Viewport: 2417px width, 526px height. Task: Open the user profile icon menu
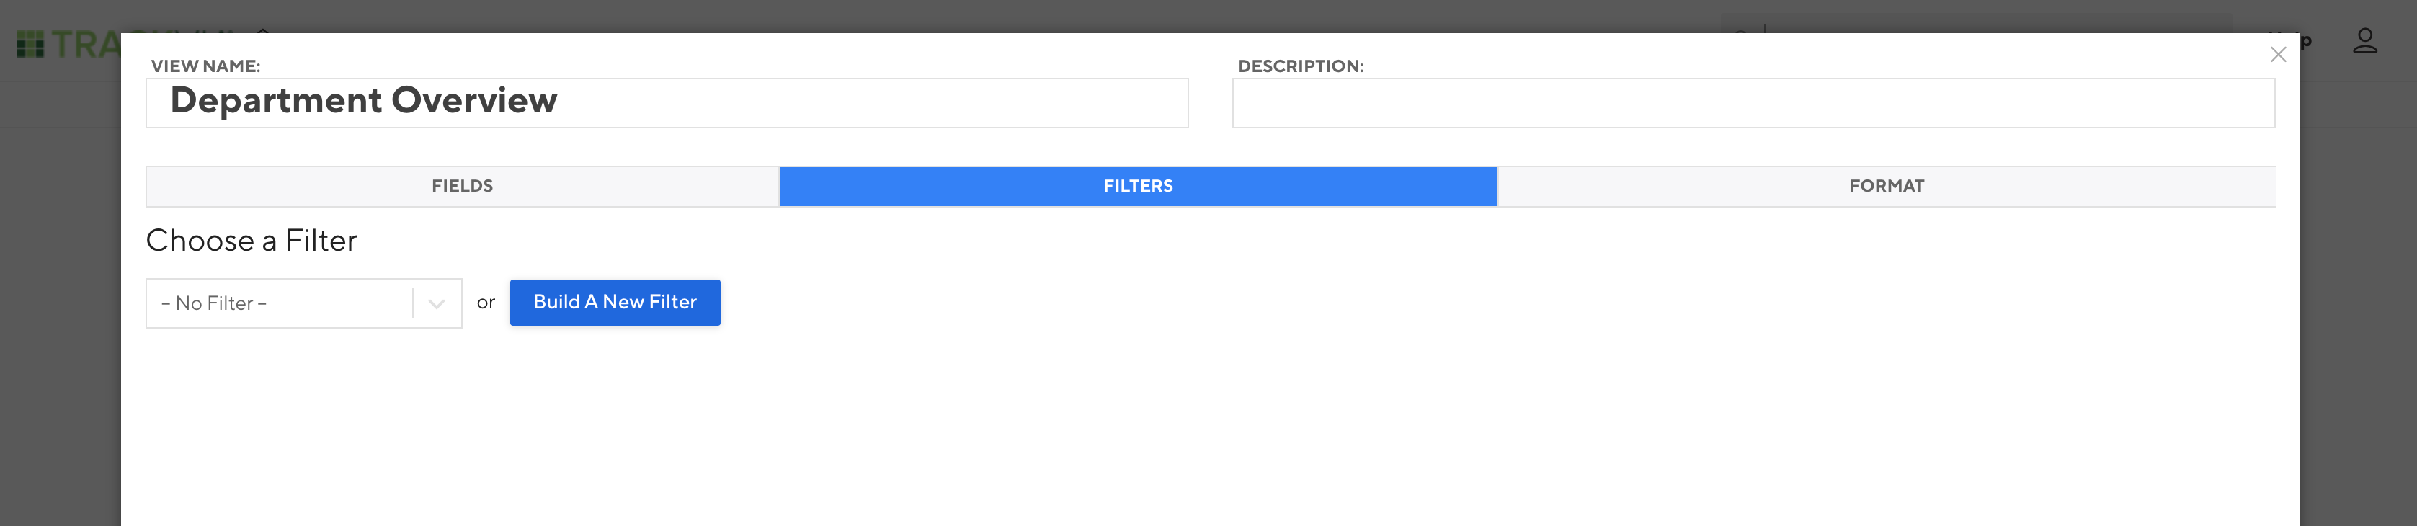[2364, 41]
